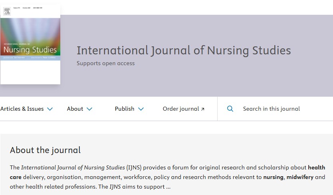Expand the truncated description at the ellipsis
This screenshot has width=333, height=195.
[168, 187]
